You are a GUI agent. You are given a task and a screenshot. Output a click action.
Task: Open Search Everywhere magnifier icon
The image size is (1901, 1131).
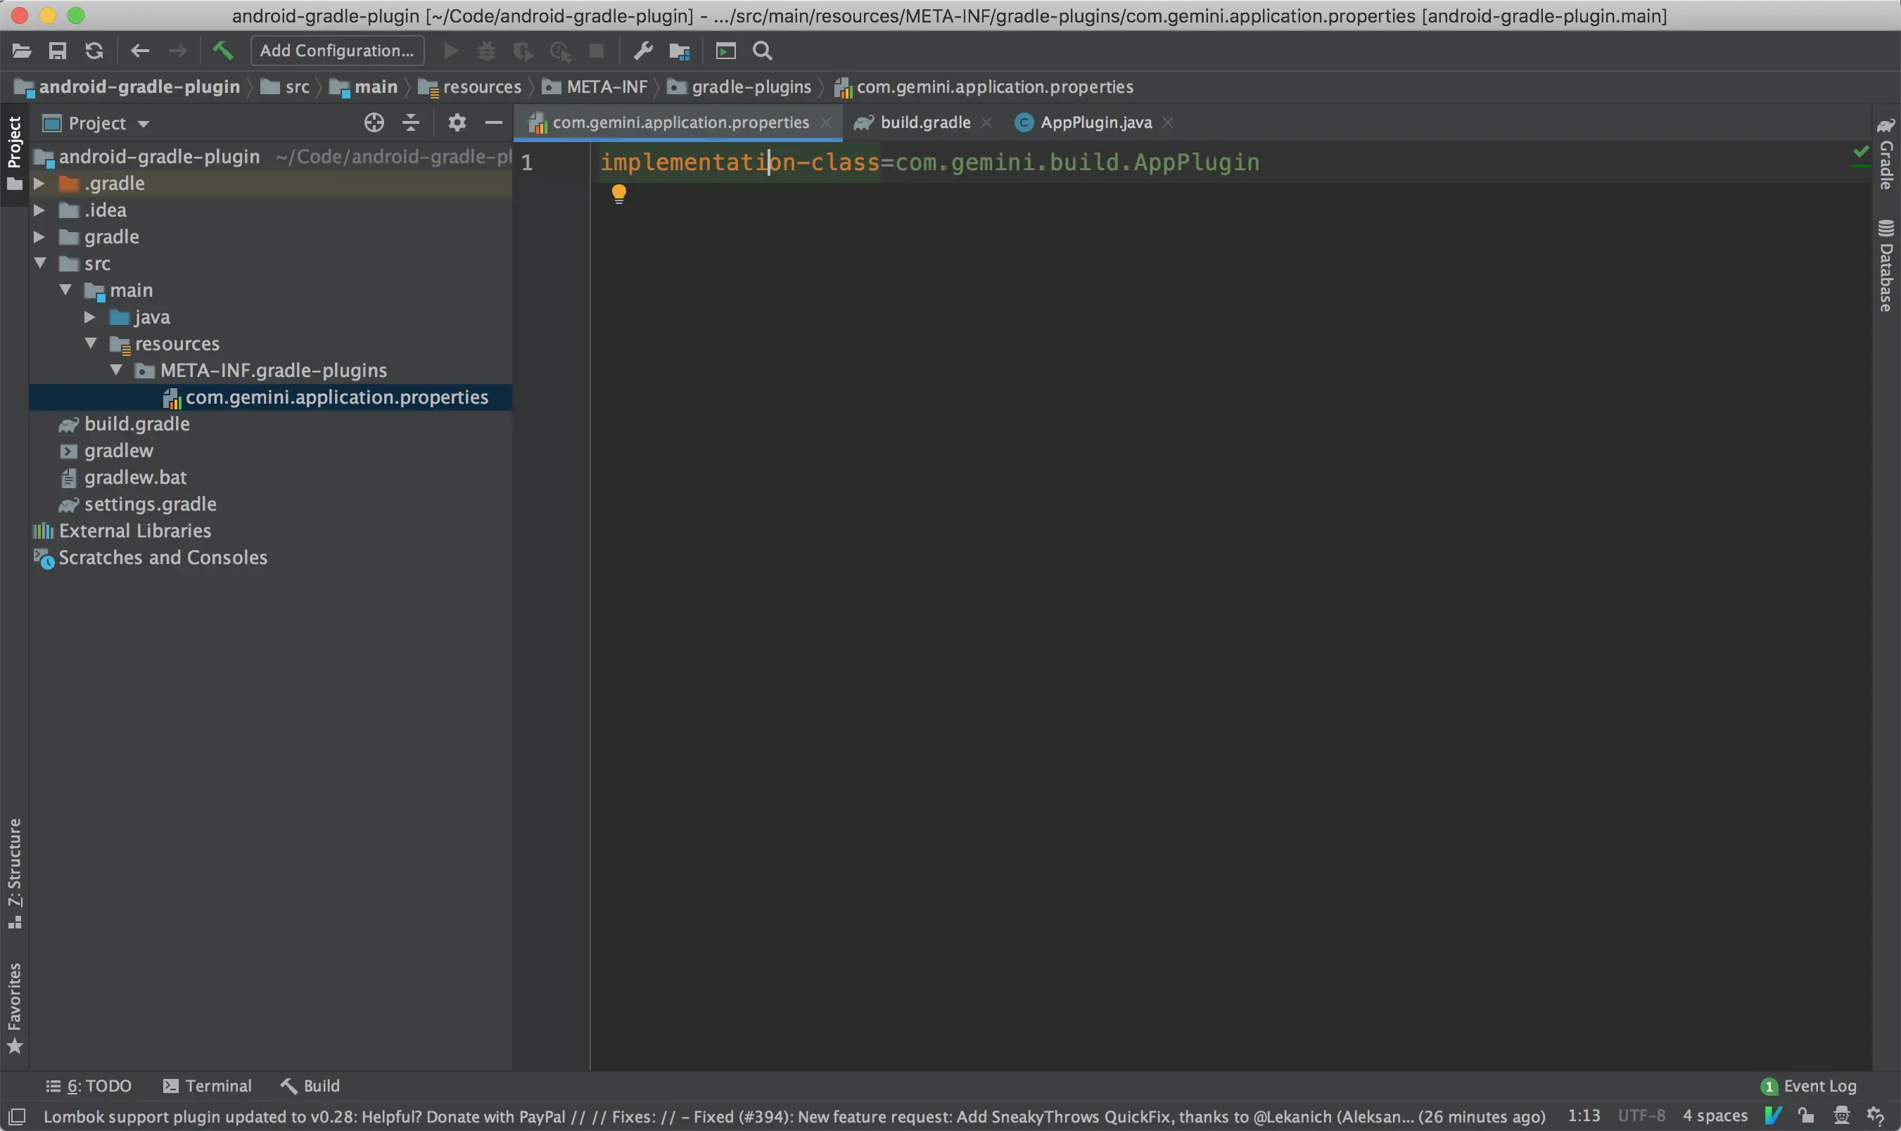762,51
